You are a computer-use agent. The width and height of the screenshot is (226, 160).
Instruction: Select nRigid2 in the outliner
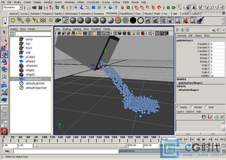coord(31,74)
